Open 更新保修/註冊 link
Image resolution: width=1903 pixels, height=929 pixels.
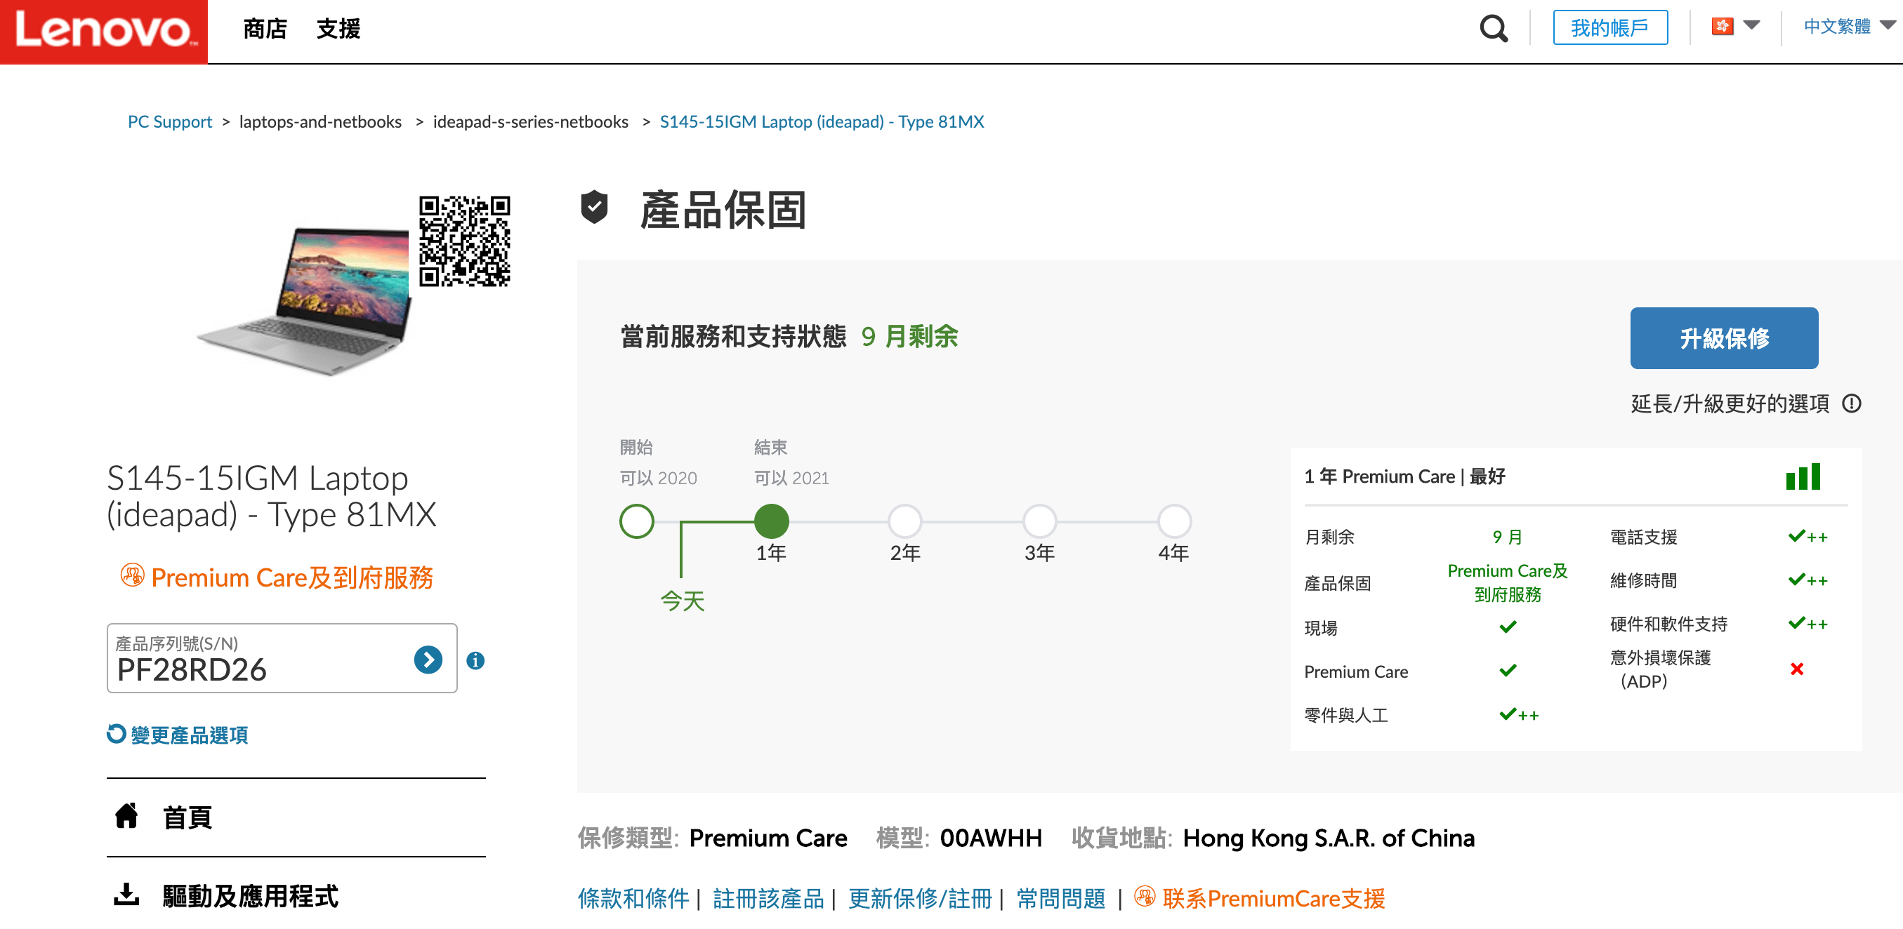tap(919, 898)
